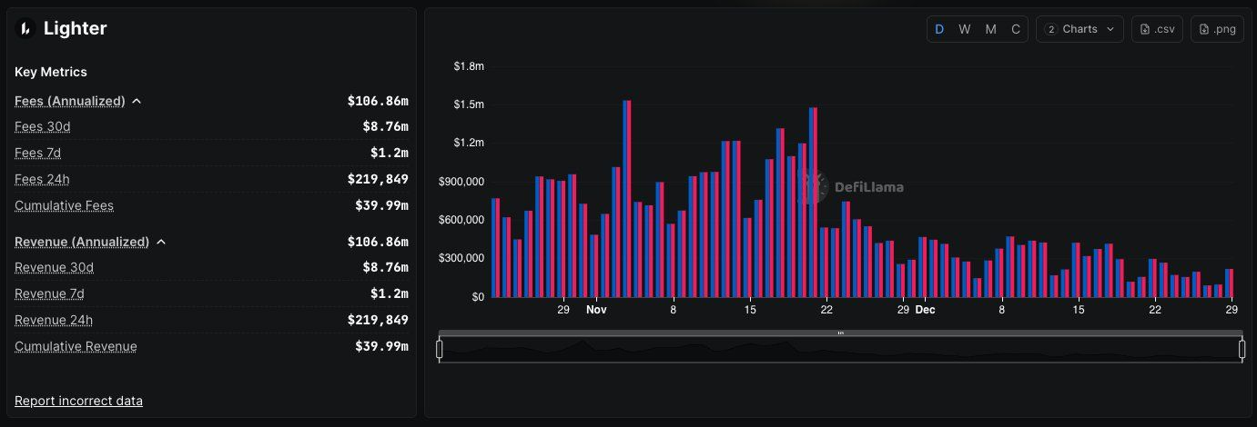1257x427 pixels.
Task: Click the Revenue 24h metric label
Action: [54, 320]
